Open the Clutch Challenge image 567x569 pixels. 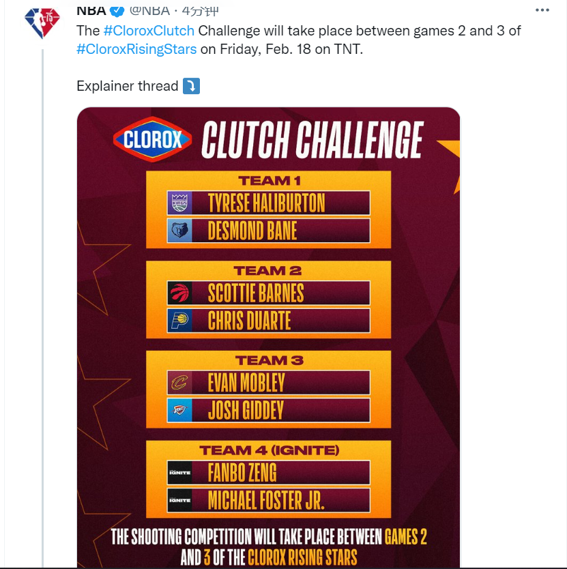269,337
